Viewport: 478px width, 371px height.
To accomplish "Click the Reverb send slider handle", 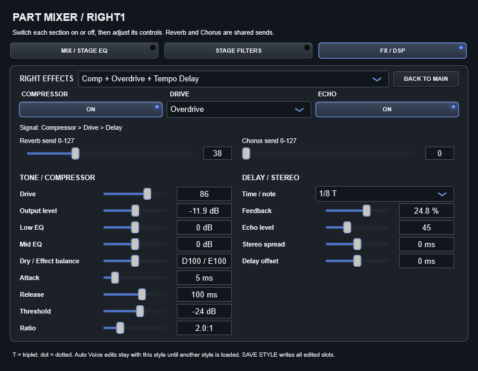I will click(x=75, y=153).
